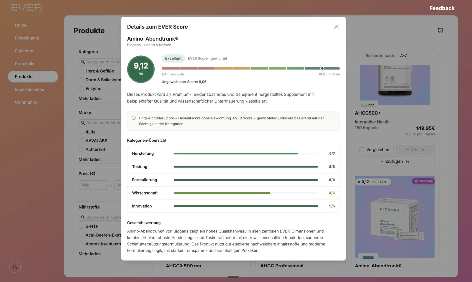
Task: Click the Min. price input
Action: (x=93, y=185)
